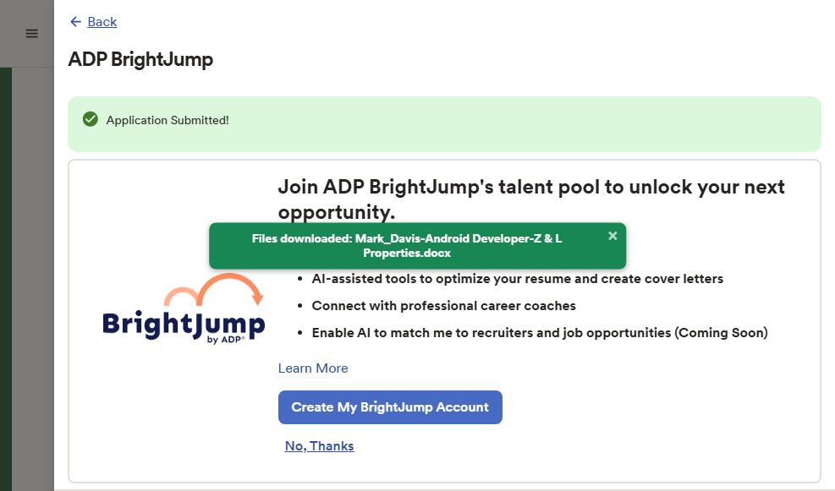Click the professional career coaches bullet
The image size is (835, 491).
click(443, 306)
